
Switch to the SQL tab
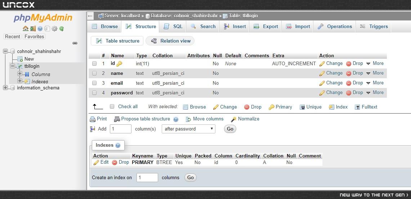(173, 26)
